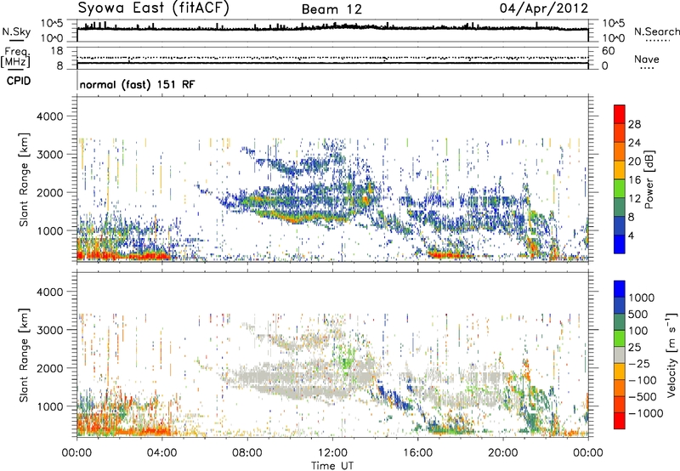Click the '60' Nave axis tick
This screenshot has width=680, height=471.
[x=608, y=51]
